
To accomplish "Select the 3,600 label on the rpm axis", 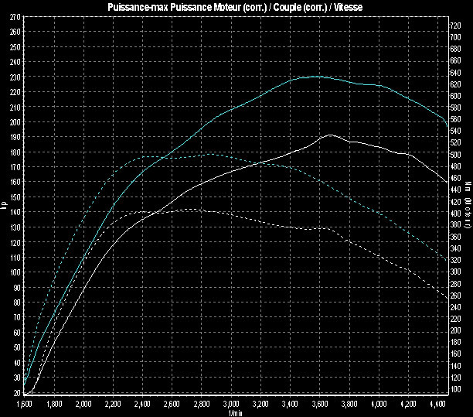I will click(319, 404).
